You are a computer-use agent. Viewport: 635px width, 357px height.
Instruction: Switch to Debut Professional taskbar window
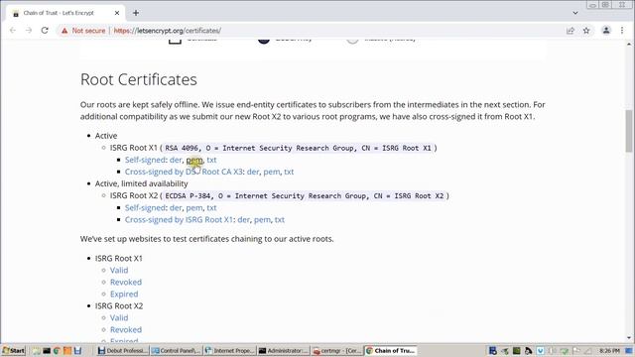tap(123, 350)
